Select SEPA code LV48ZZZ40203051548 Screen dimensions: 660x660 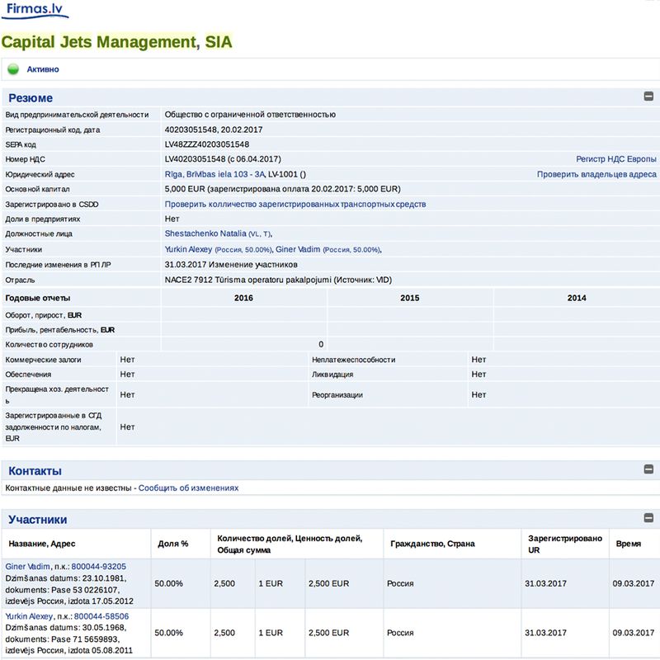coord(207,144)
